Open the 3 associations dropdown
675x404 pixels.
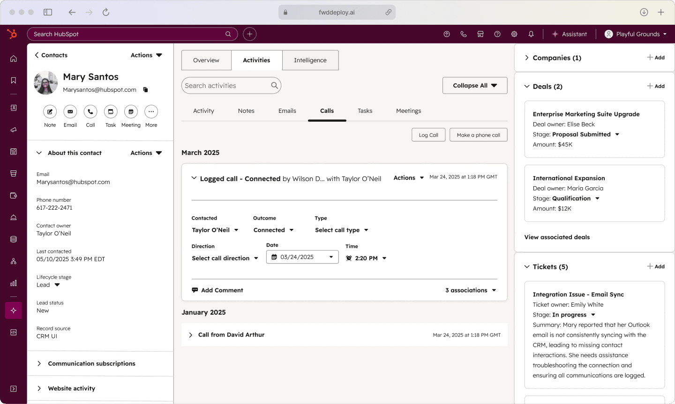(x=471, y=290)
